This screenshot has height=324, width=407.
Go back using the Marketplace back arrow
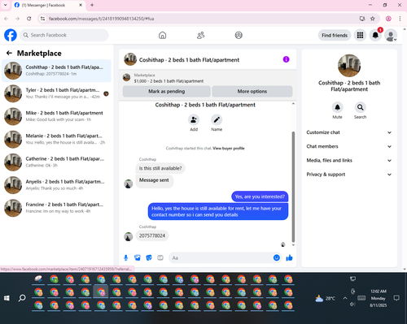(9, 53)
